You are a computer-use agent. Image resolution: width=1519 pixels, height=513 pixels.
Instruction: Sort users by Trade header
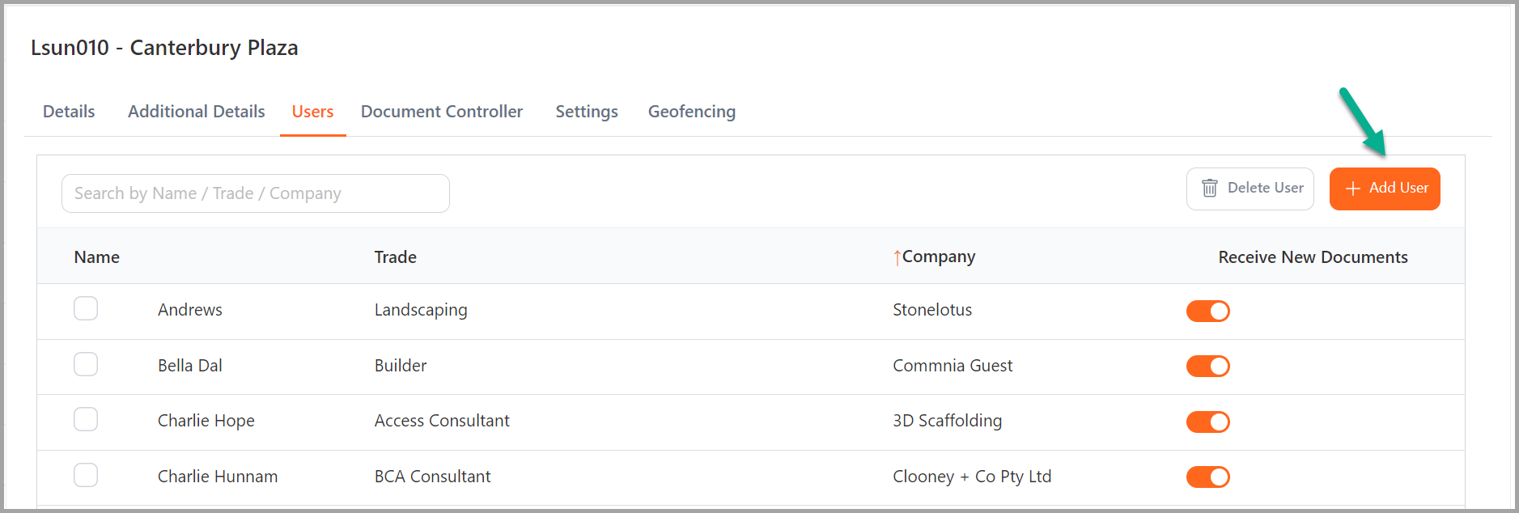pyautogui.click(x=396, y=257)
